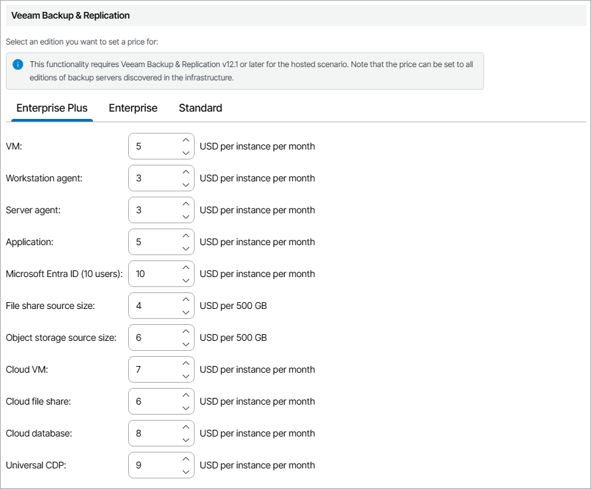Select the Cloud database price field
The width and height of the screenshot is (591, 489).
154,433
